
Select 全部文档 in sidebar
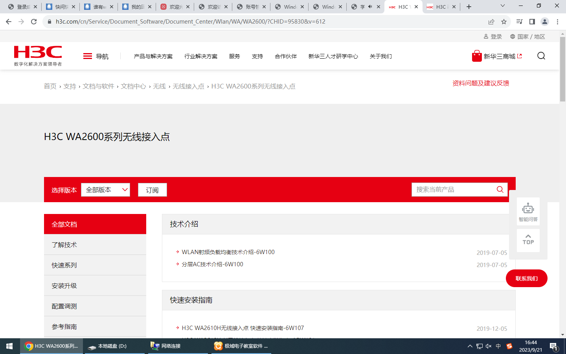pyautogui.click(x=95, y=224)
